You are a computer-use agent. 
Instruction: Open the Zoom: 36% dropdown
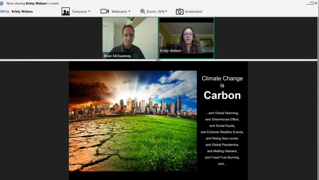tap(157, 12)
